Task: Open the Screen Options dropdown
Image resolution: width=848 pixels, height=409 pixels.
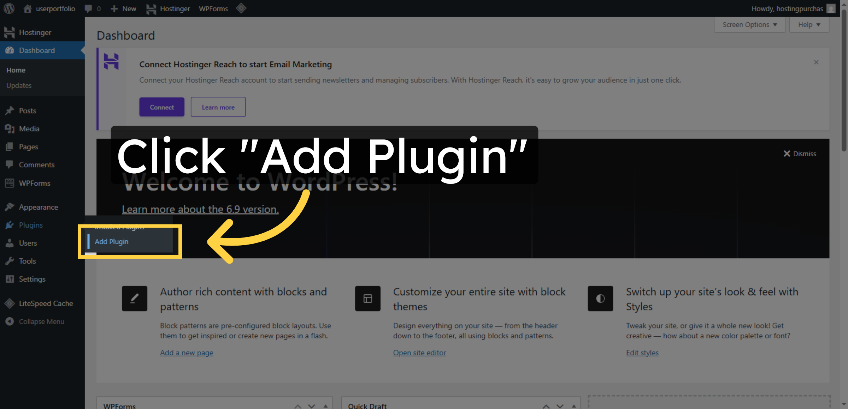Action: [x=749, y=24]
